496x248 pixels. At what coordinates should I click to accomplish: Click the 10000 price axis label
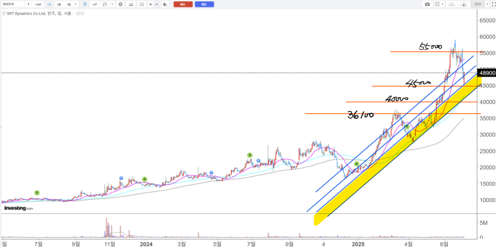pyautogui.click(x=487, y=200)
